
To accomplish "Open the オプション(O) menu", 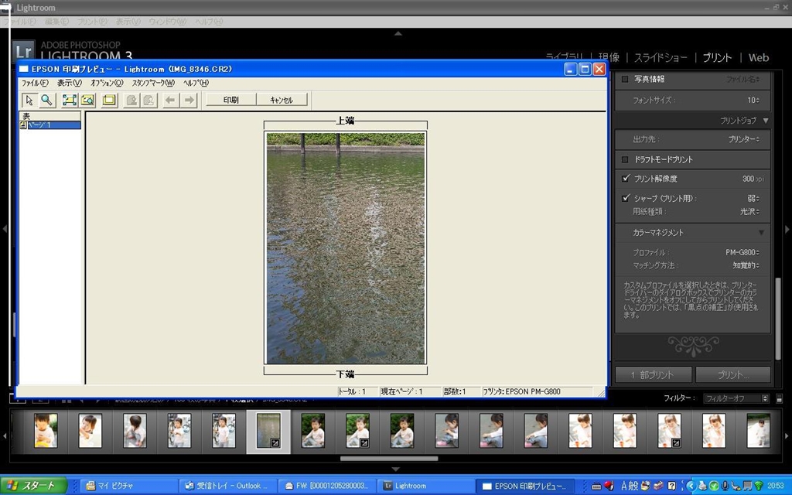I will [107, 83].
